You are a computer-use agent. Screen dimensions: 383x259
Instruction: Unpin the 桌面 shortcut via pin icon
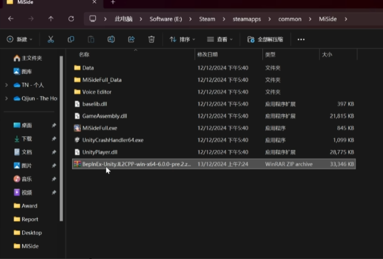[53, 125]
